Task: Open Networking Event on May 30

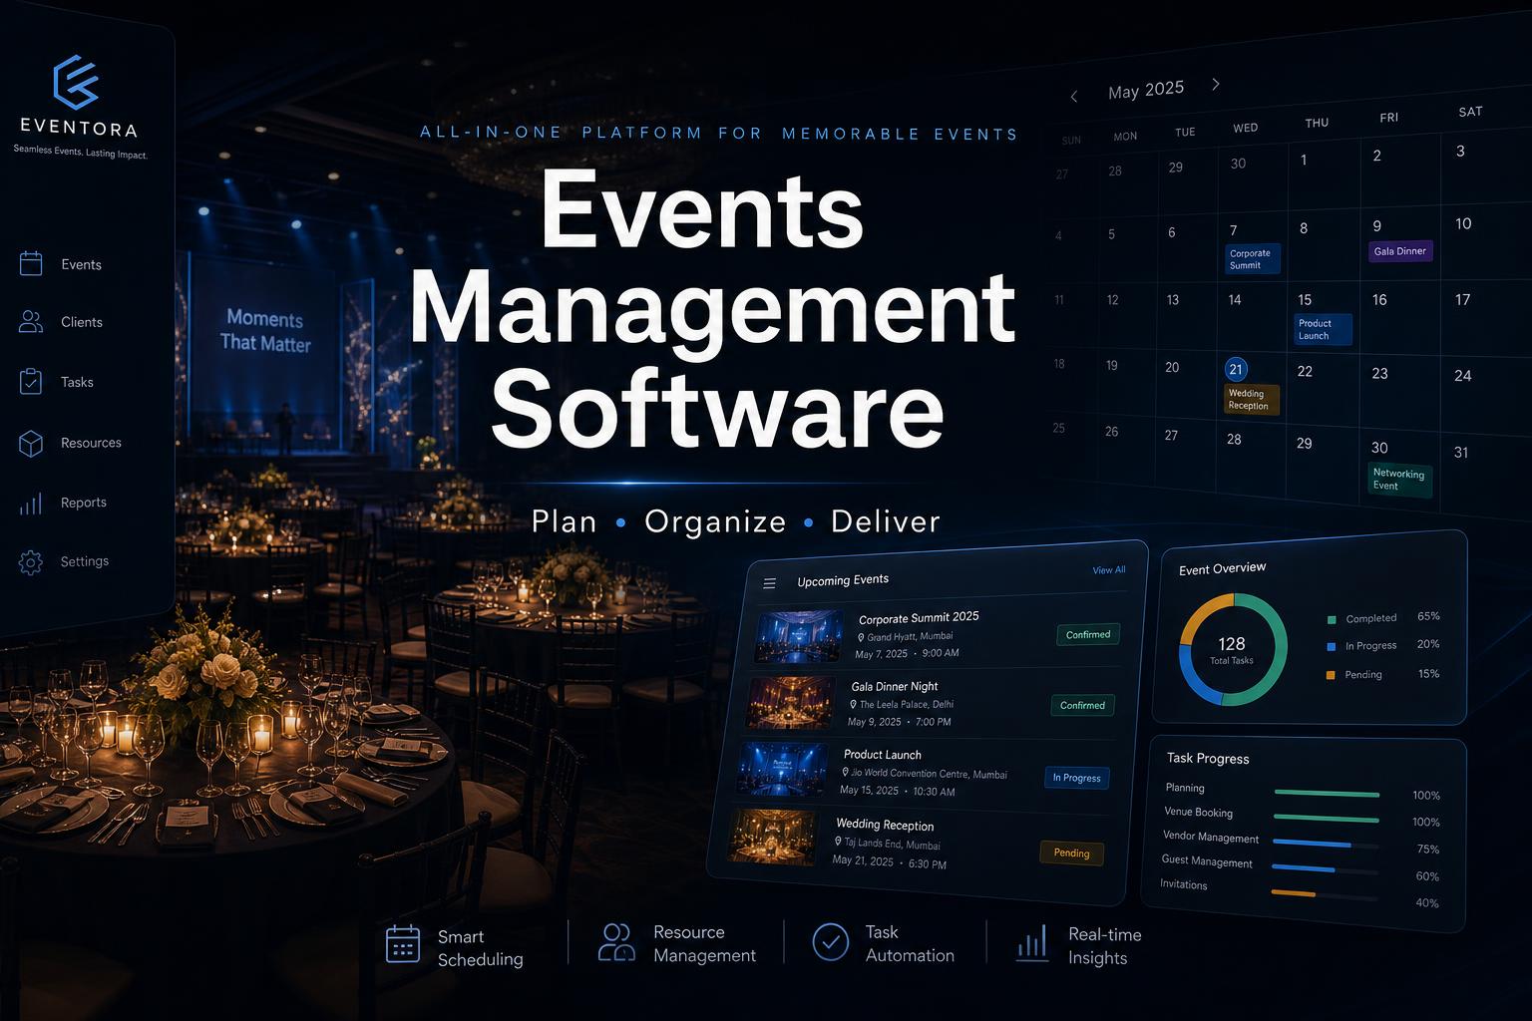Action: click(1400, 480)
